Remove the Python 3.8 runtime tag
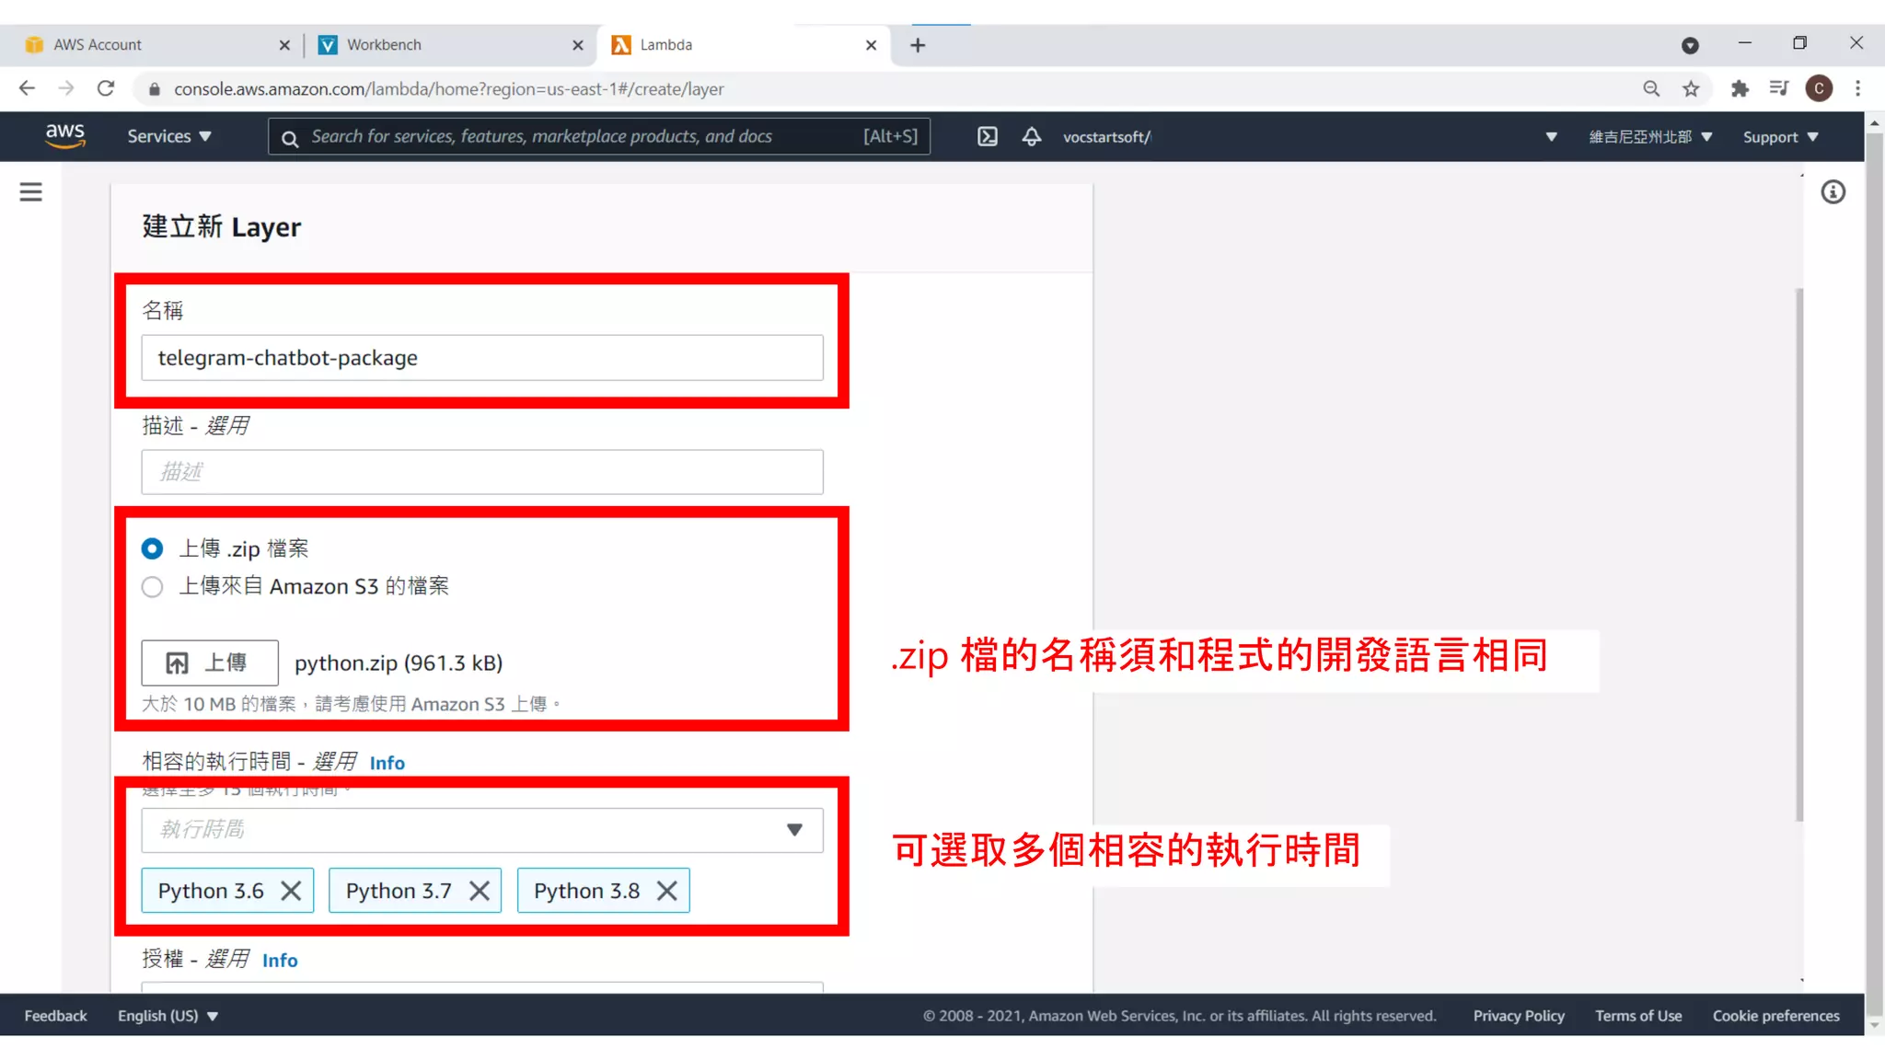 [666, 891]
